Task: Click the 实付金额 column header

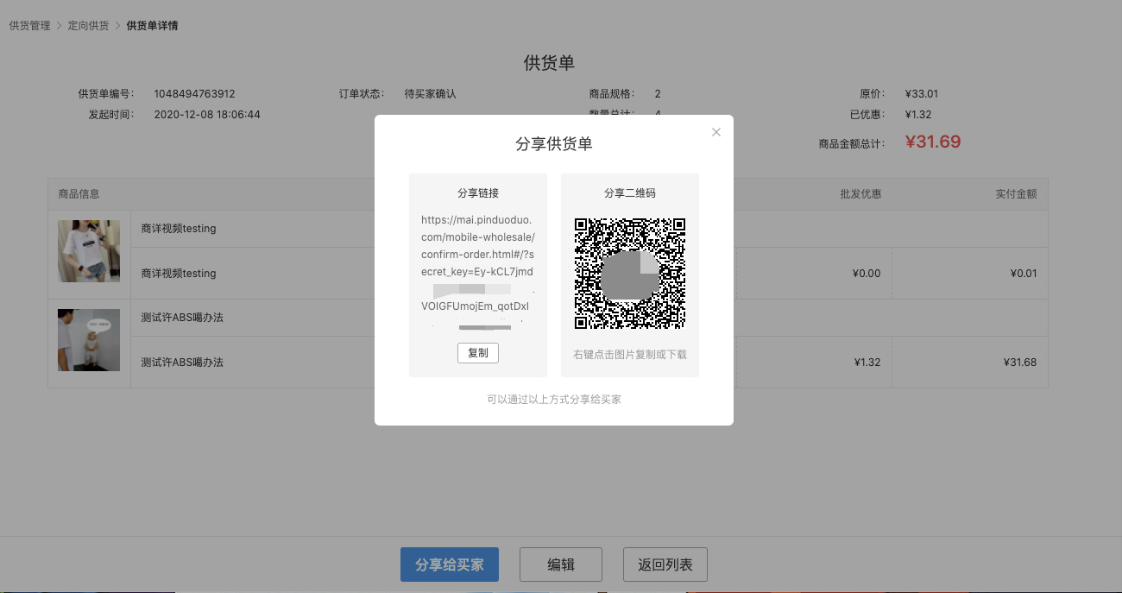Action: 1016,194
